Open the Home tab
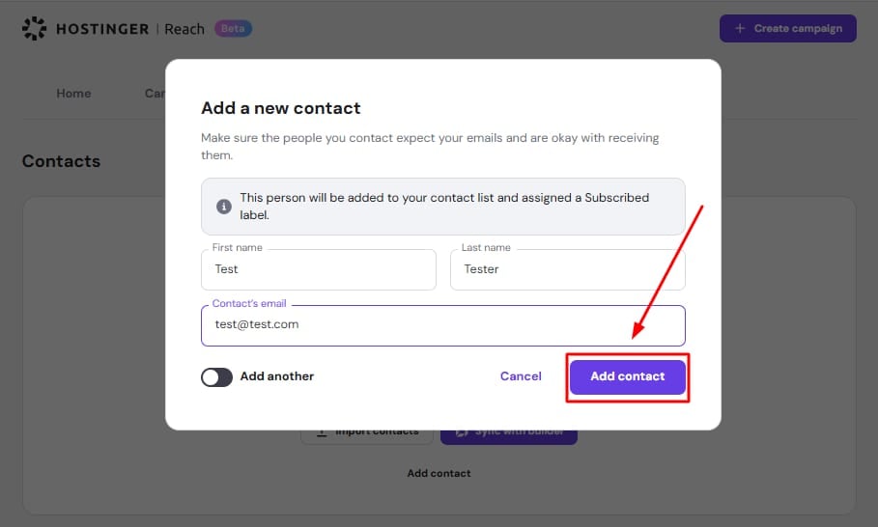This screenshot has width=878, height=527. 73,94
